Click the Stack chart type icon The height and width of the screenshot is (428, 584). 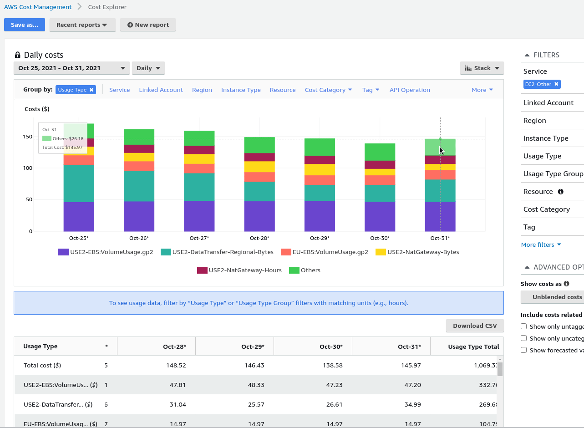[468, 67]
